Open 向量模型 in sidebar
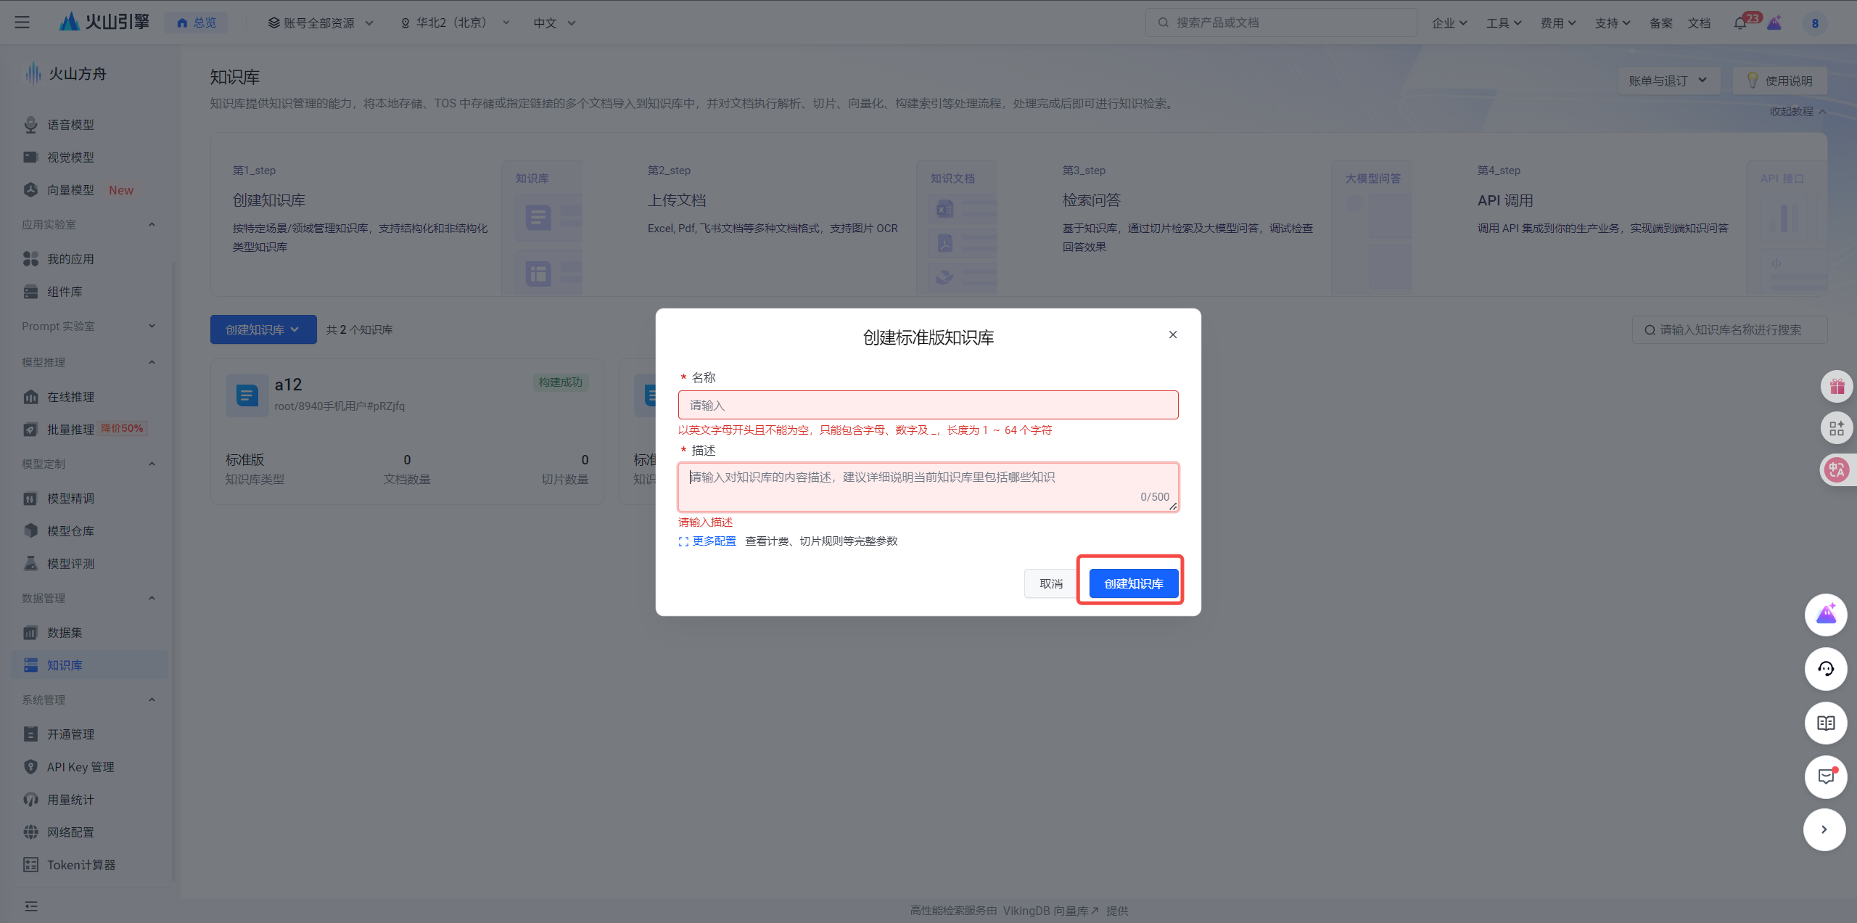 pos(70,190)
